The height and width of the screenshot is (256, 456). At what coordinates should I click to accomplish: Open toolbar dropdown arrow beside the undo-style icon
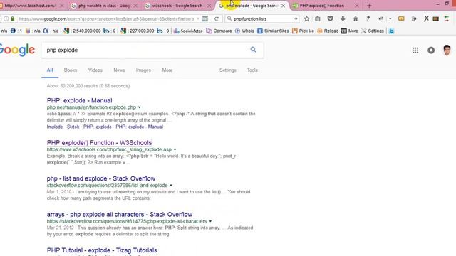[x=390, y=19]
